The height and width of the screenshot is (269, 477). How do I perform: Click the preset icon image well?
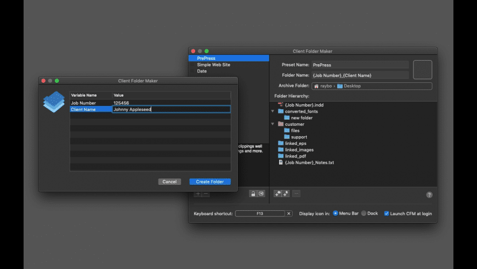422,70
